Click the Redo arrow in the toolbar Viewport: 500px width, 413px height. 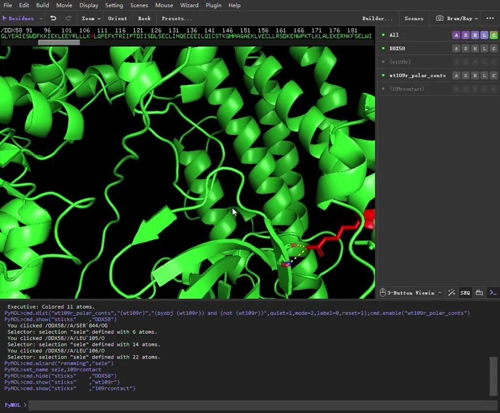coord(68,18)
